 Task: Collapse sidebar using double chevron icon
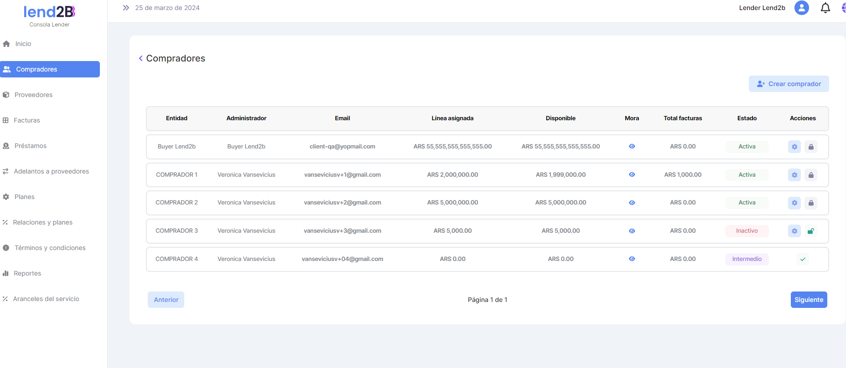126,8
